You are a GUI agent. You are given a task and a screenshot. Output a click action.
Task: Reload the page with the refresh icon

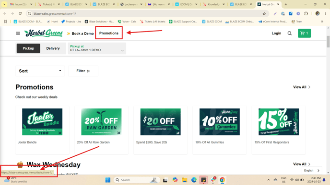(20, 14)
